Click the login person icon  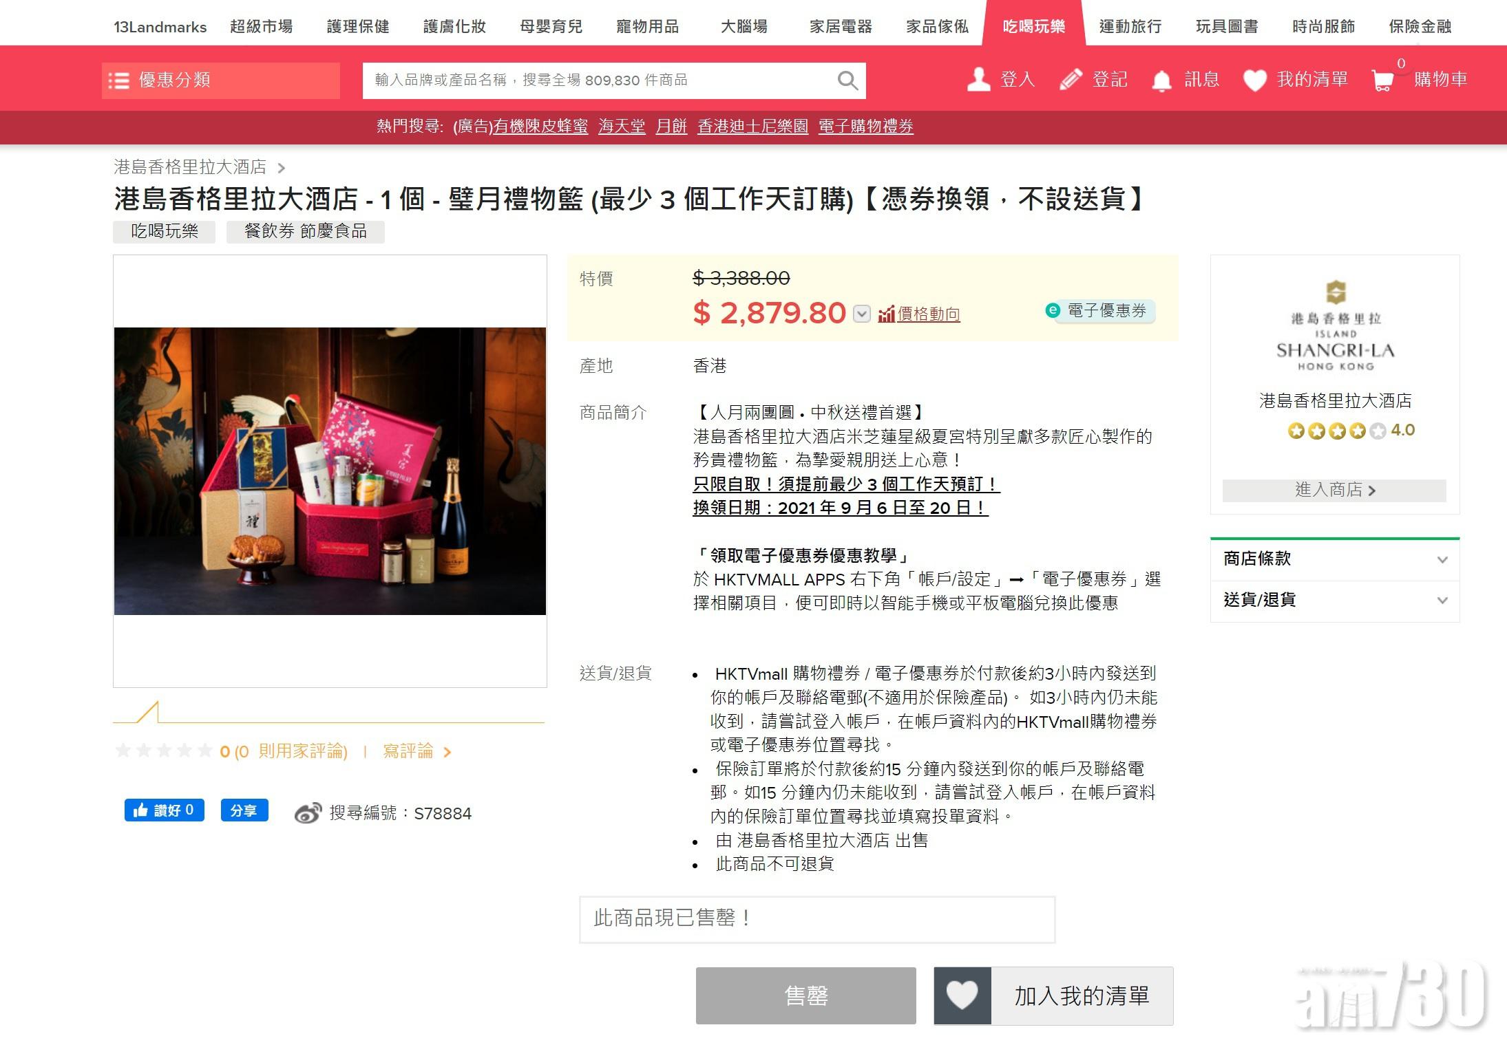(978, 80)
